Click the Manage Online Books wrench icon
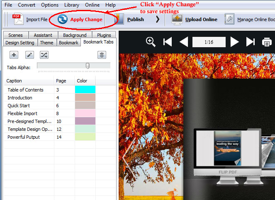 pos(229,19)
